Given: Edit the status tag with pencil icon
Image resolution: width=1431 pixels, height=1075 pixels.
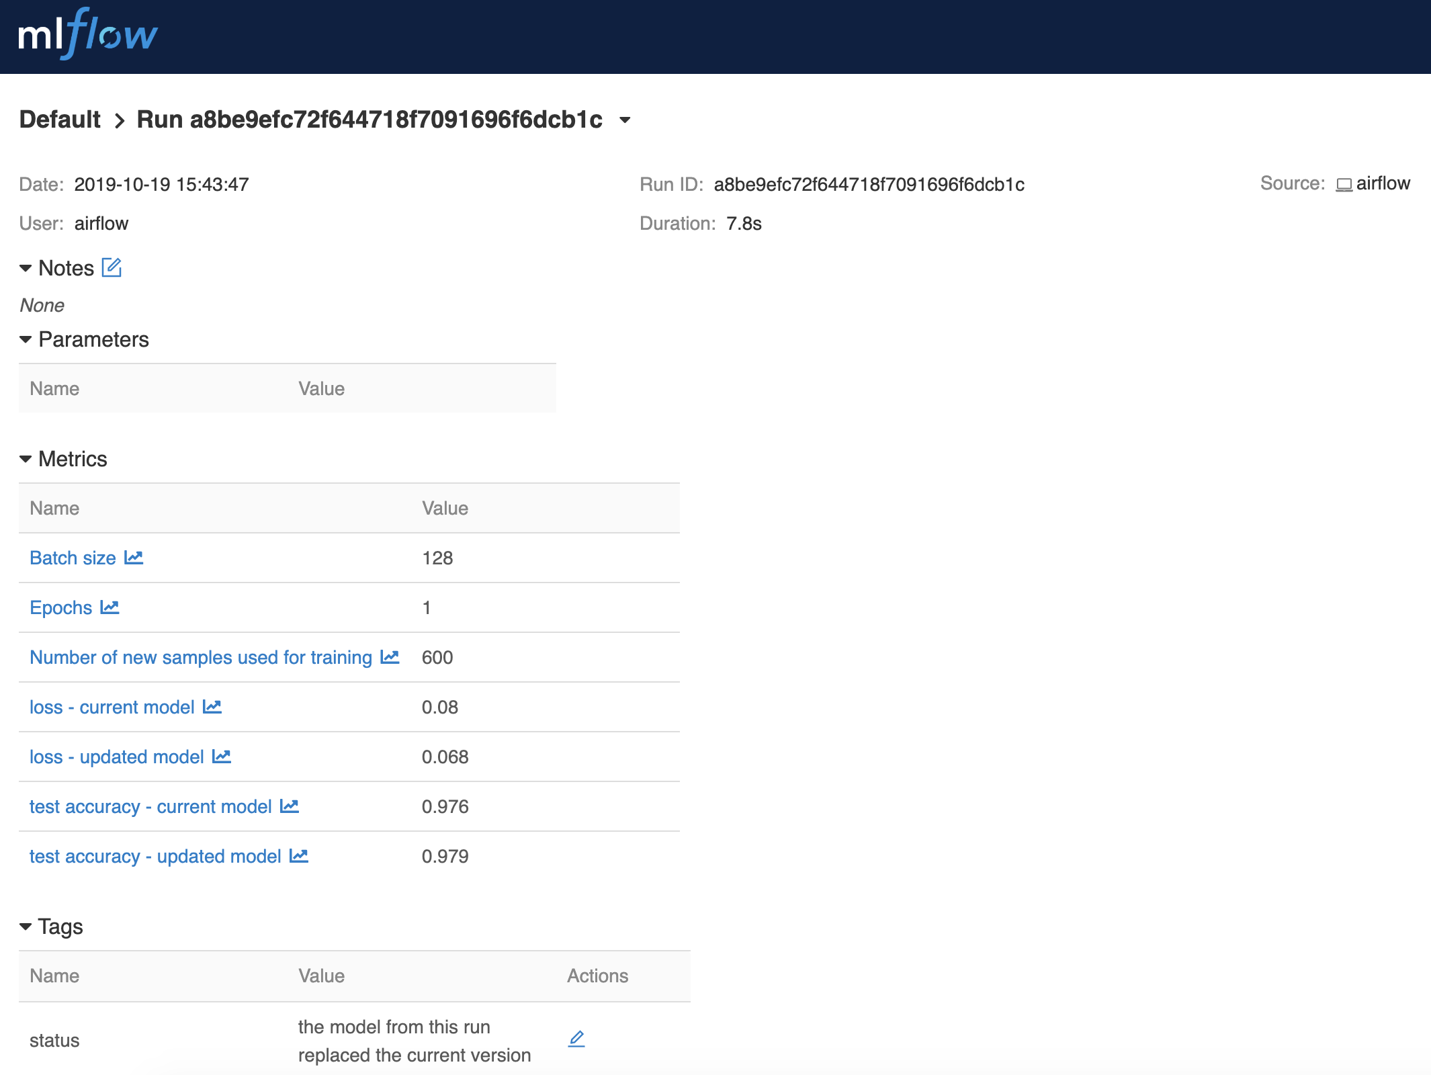Looking at the screenshot, I should point(576,1039).
